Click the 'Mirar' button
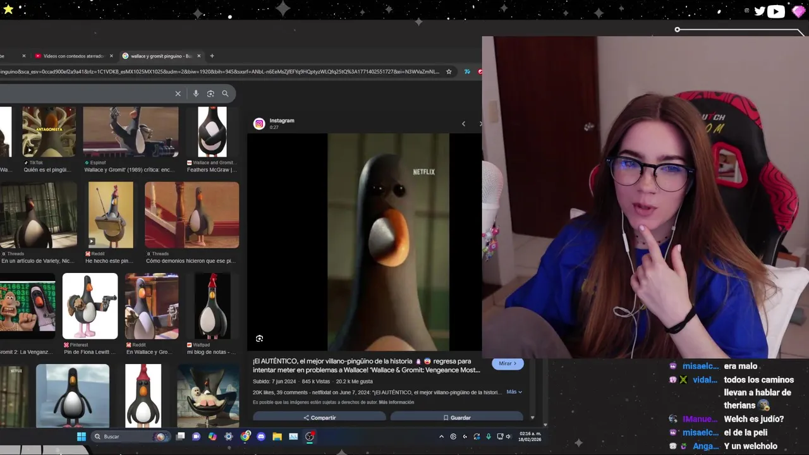The height and width of the screenshot is (455, 809). (x=508, y=363)
